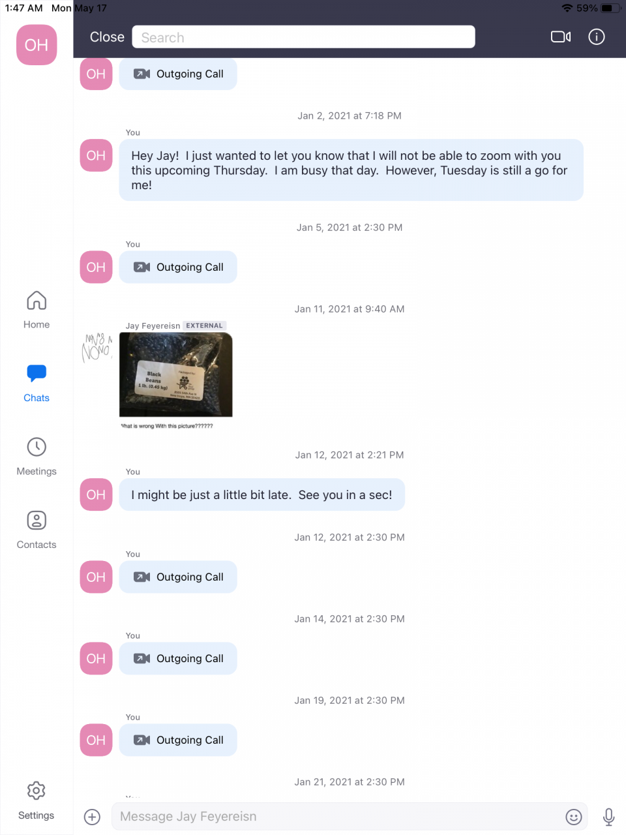Open the Black Beans photo thumbnail
Image resolution: width=626 pixels, height=835 pixels.
[176, 374]
